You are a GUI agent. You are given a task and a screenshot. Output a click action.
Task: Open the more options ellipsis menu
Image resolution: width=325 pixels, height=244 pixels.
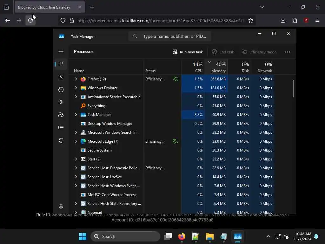pyautogui.click(x=287, y=52)
